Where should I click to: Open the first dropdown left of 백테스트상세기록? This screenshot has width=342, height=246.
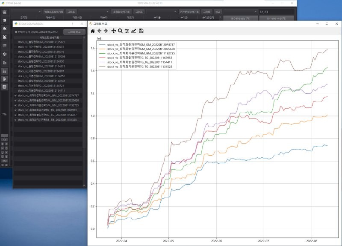click(x=27, y=12)
